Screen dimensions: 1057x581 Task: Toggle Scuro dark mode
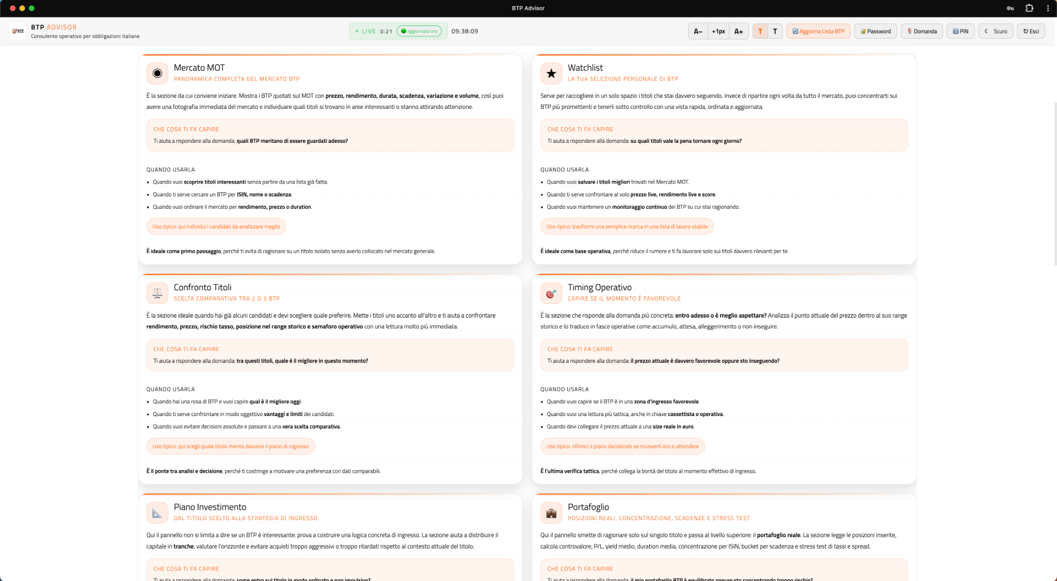coord(996,31)
